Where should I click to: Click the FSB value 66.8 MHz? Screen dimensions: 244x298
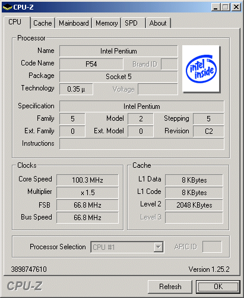tap(87, 205)
